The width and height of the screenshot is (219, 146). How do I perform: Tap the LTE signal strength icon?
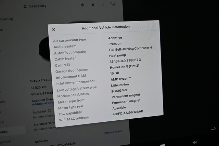[x=112, y=4]
